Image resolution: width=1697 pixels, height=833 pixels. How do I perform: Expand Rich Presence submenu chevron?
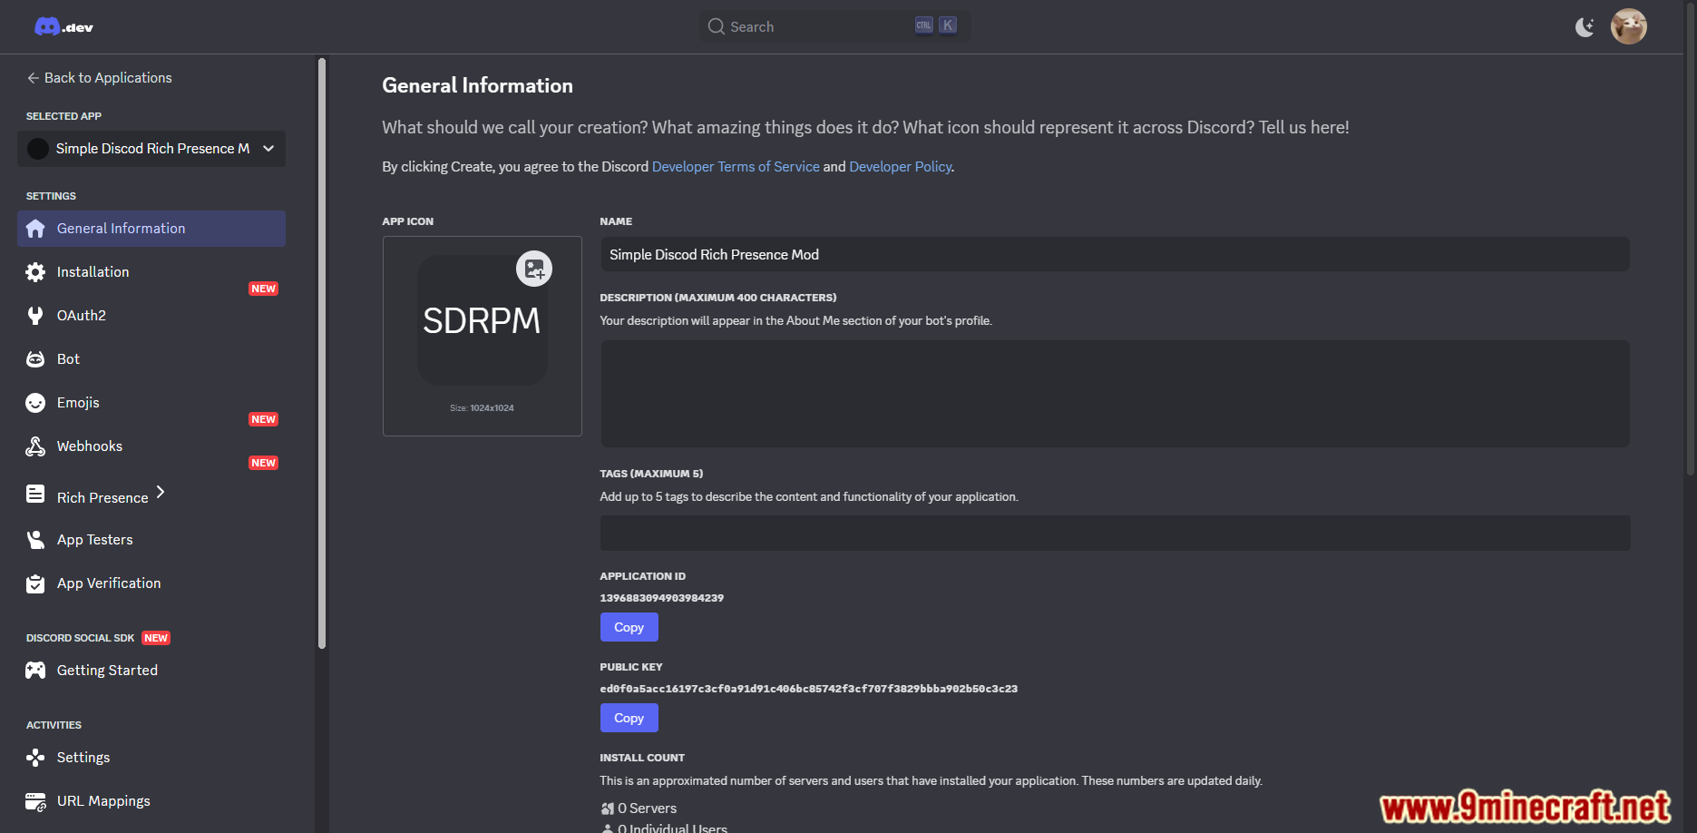pos(161,492)
